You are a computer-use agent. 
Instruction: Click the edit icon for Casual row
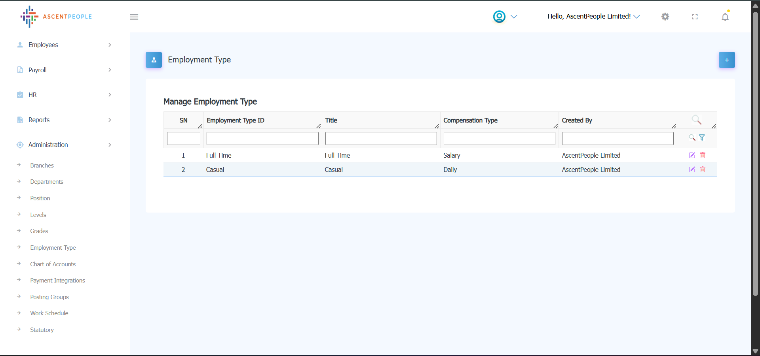(692, 170)
